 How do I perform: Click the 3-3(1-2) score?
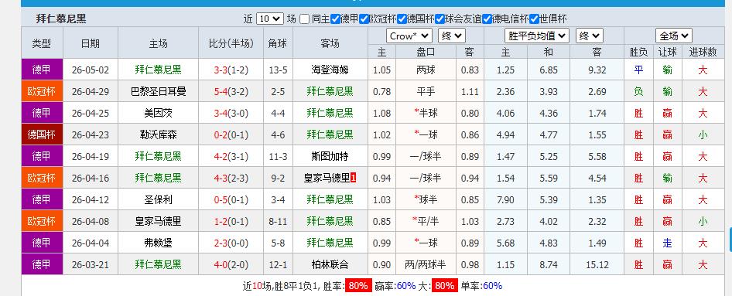[231, 70]
